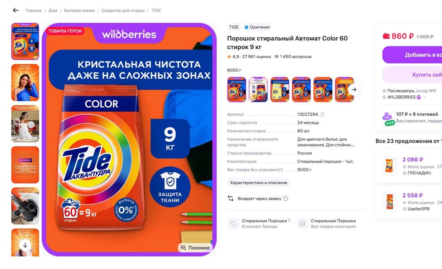Expand the WILDBERRIES seller chevron

(425, 97)
